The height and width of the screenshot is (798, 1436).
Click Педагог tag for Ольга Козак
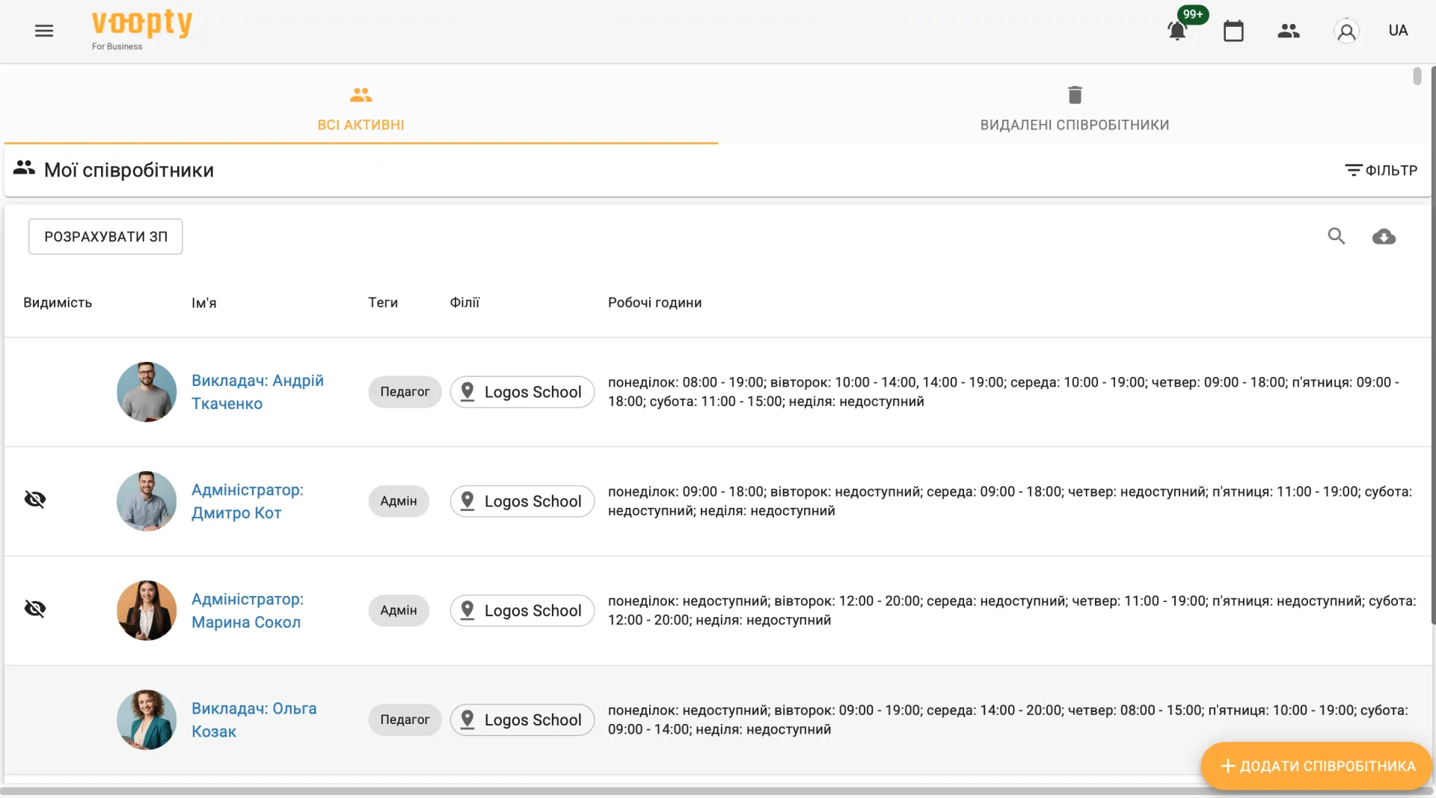(405, 719)
